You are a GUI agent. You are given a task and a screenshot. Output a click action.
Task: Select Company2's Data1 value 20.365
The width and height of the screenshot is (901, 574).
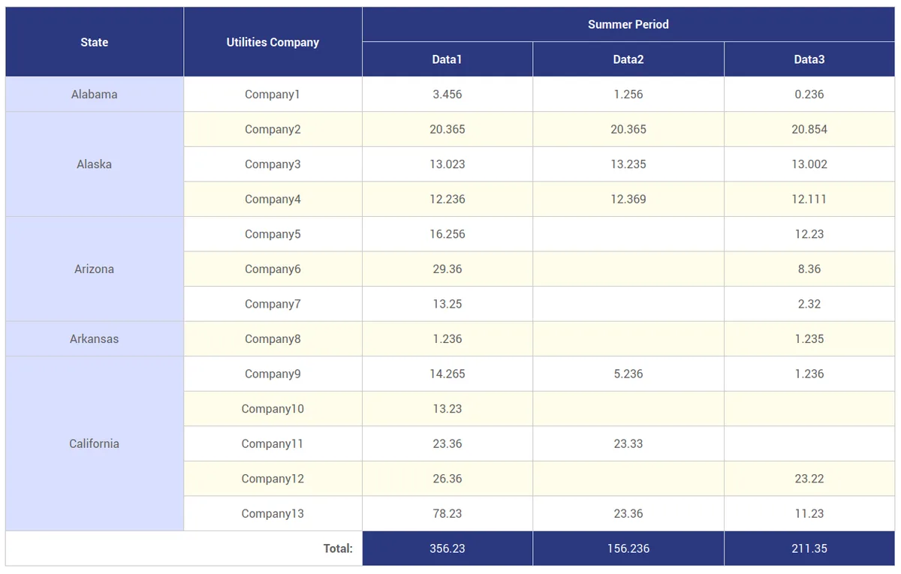[x=447, y=129]
